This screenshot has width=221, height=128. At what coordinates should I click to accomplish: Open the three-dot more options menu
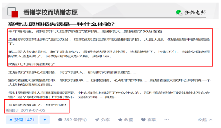166,120
